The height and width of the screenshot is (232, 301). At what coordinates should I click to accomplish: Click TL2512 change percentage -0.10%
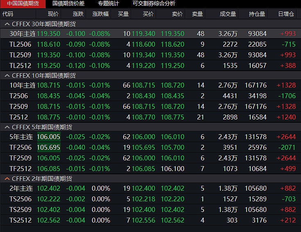coord(100,66)
